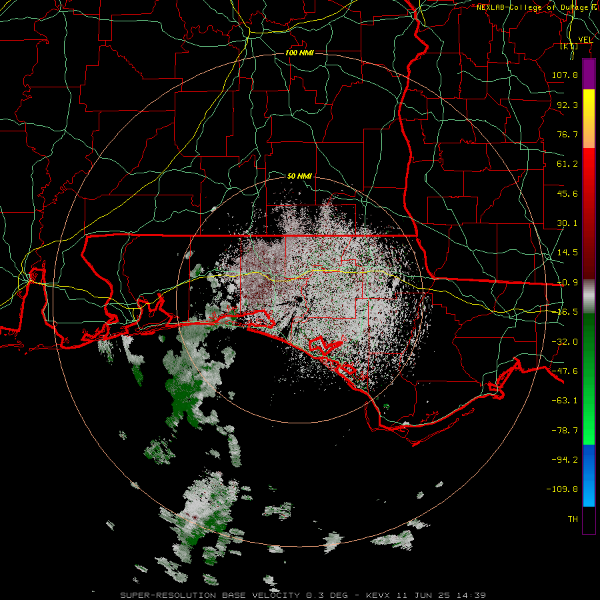Click the 92.3 velocity scale value
Viewport: 600px width, 600px height.
tap(567, 105)
